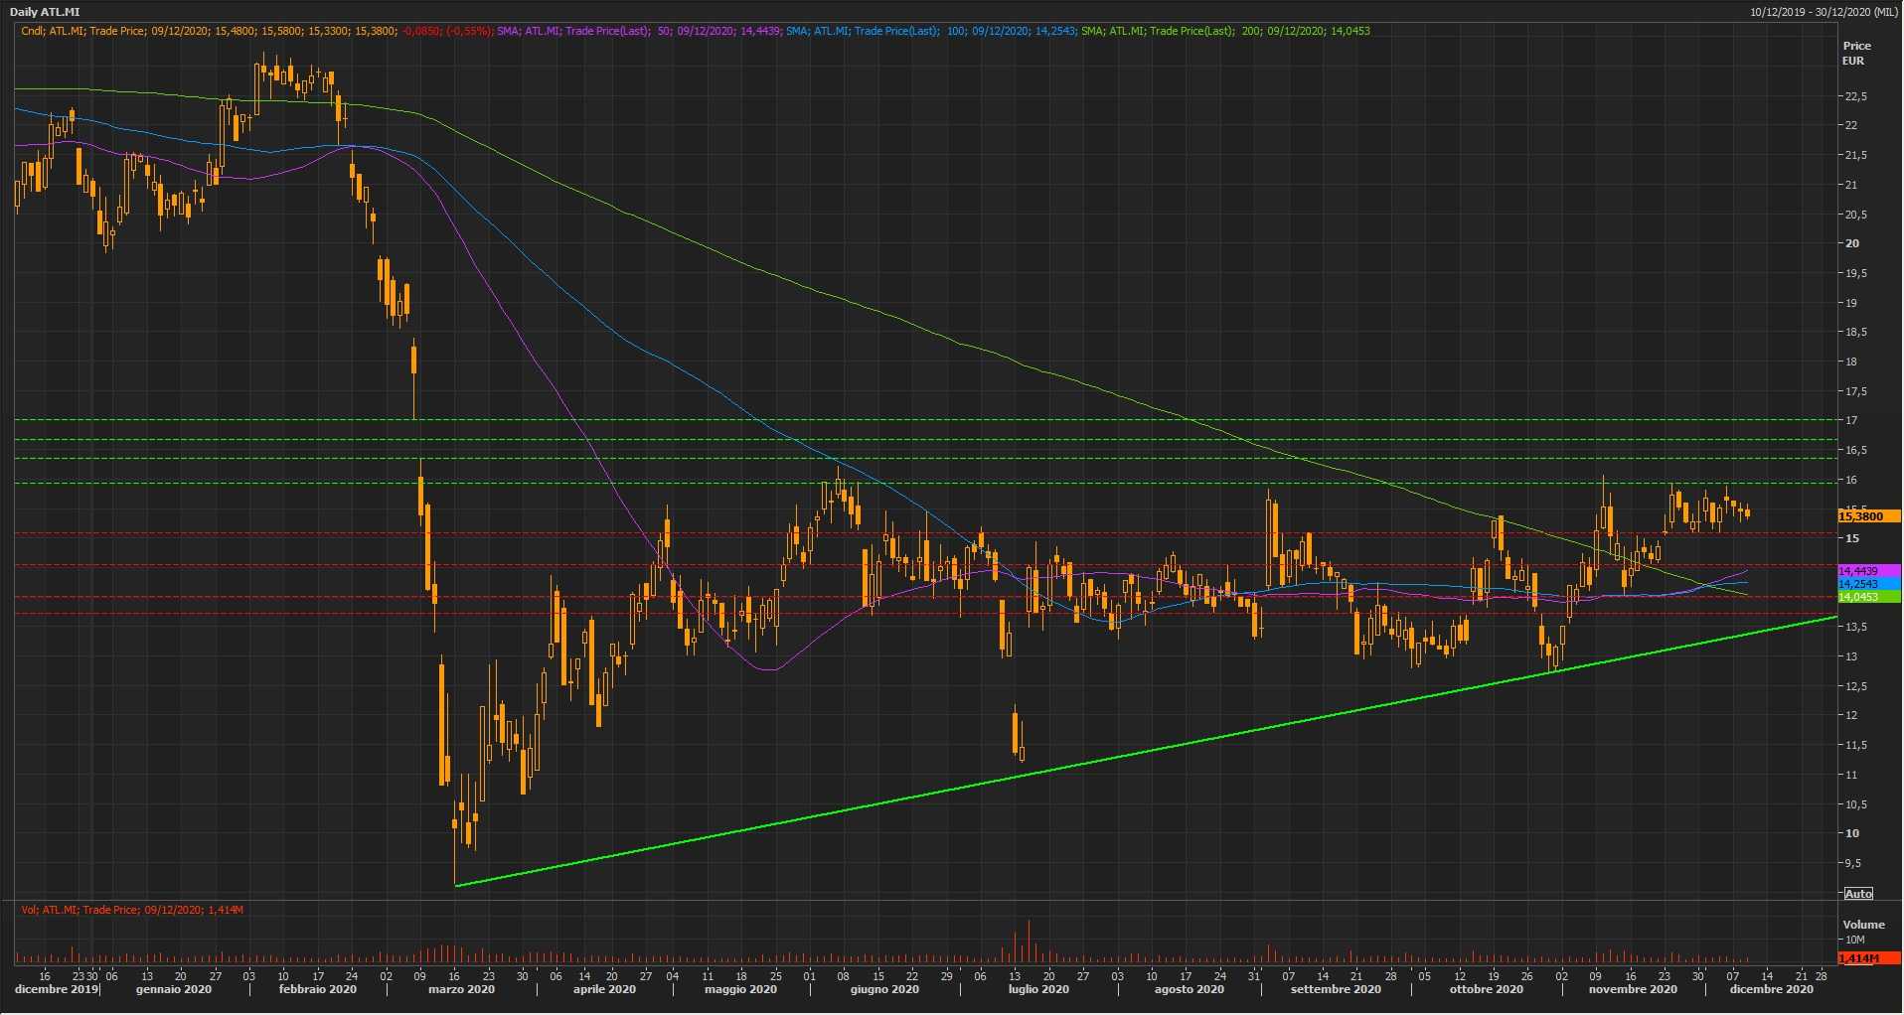Click the blue 14,2543 SMA value tag
This screenshot has height=1015, width=1904.
[1868, 584]
